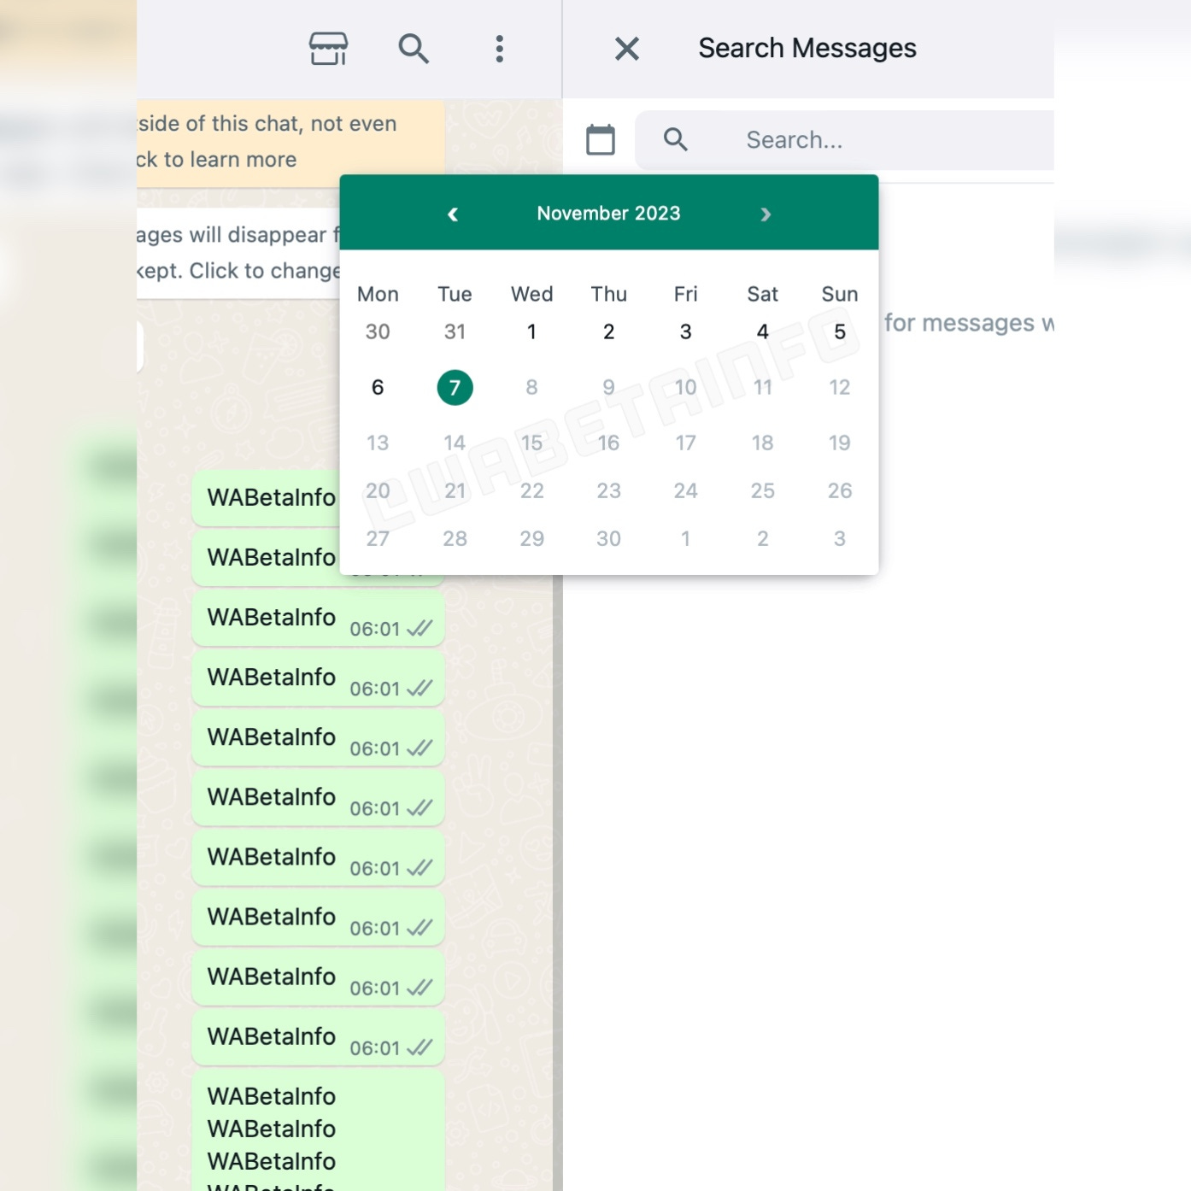Click the chat header search magnifier icon
This screenshot has width=1191, height=1191.
(414, 49)
